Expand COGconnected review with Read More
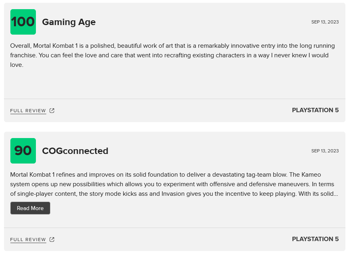This screenshot has height=259, width=351. click(30, 208)
